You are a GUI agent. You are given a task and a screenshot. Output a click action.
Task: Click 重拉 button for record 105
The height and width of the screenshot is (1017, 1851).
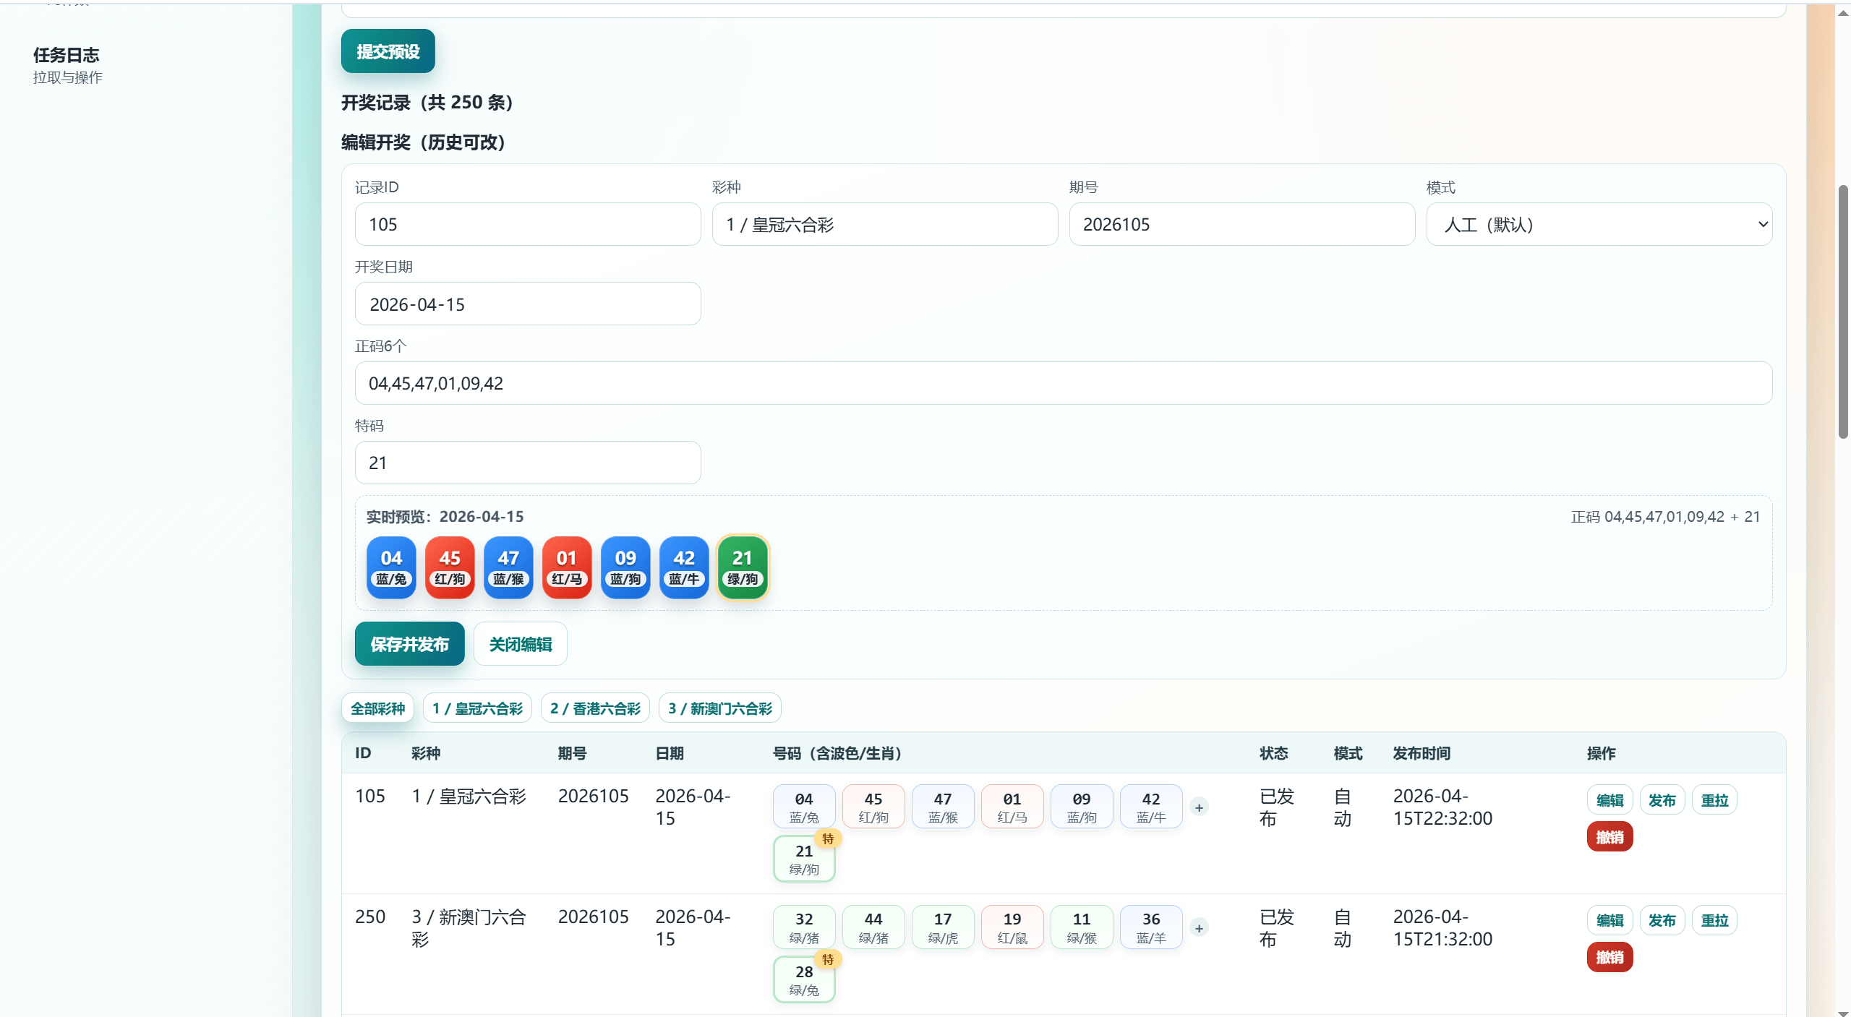(x=1714, y=800)
